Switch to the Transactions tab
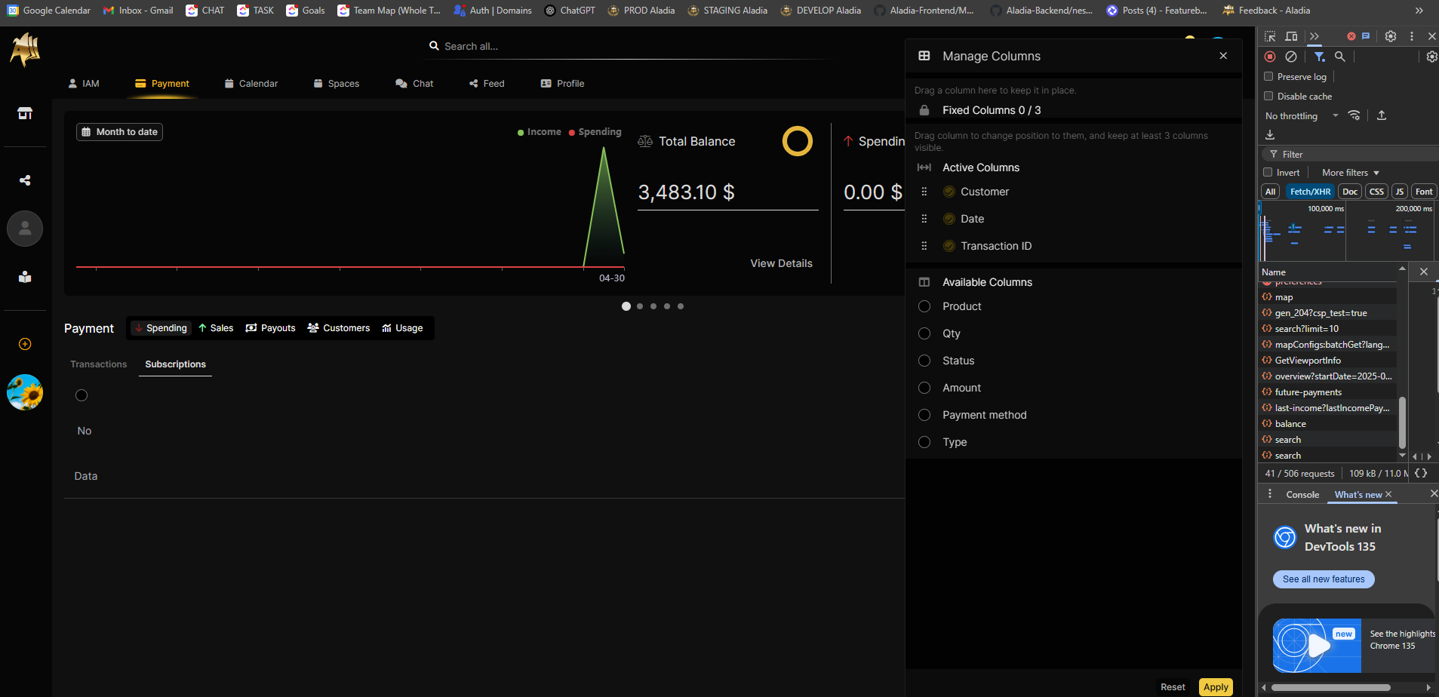The width and height of the screenshot is (1439, 697). pyautogui.click(x=99, y=364)
